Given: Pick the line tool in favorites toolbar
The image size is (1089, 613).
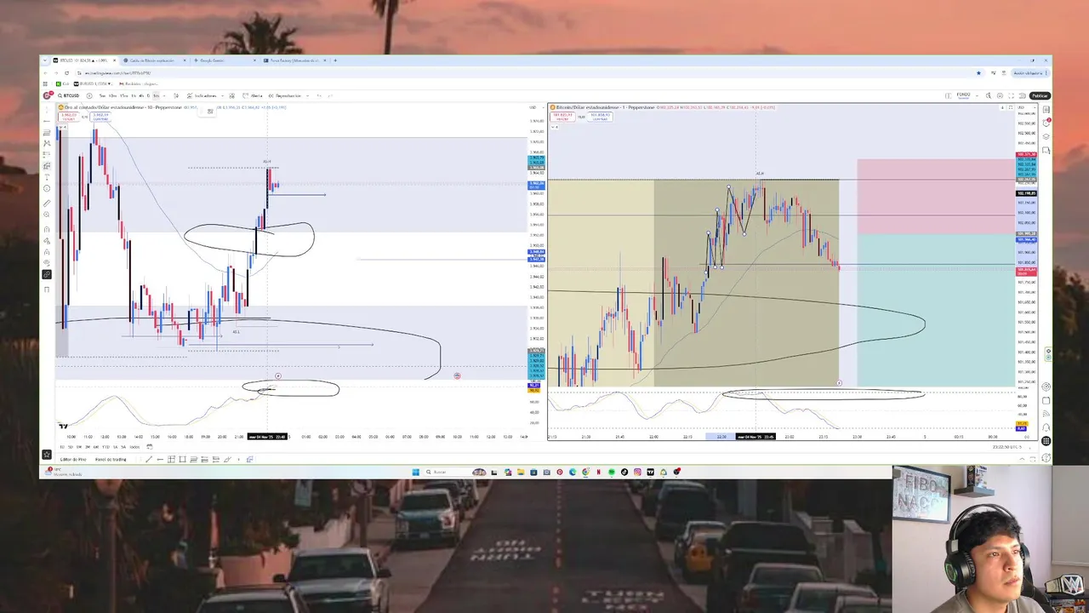Looking at the screenshot, I should pos(149,460).
